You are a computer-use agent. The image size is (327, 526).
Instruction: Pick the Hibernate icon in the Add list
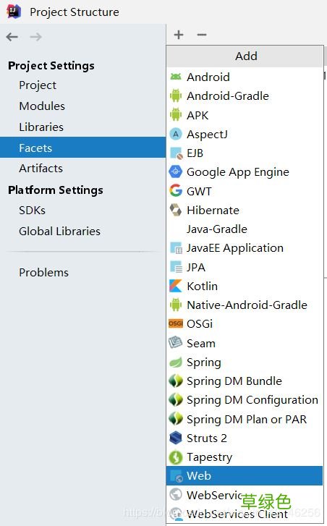pos(176,210)
